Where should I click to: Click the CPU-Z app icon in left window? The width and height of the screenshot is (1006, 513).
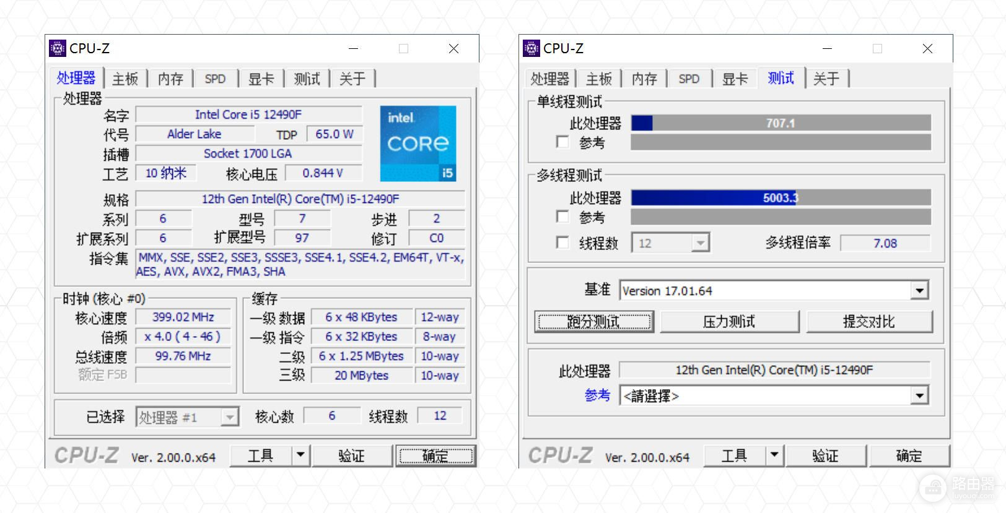[x=58, y=48]
